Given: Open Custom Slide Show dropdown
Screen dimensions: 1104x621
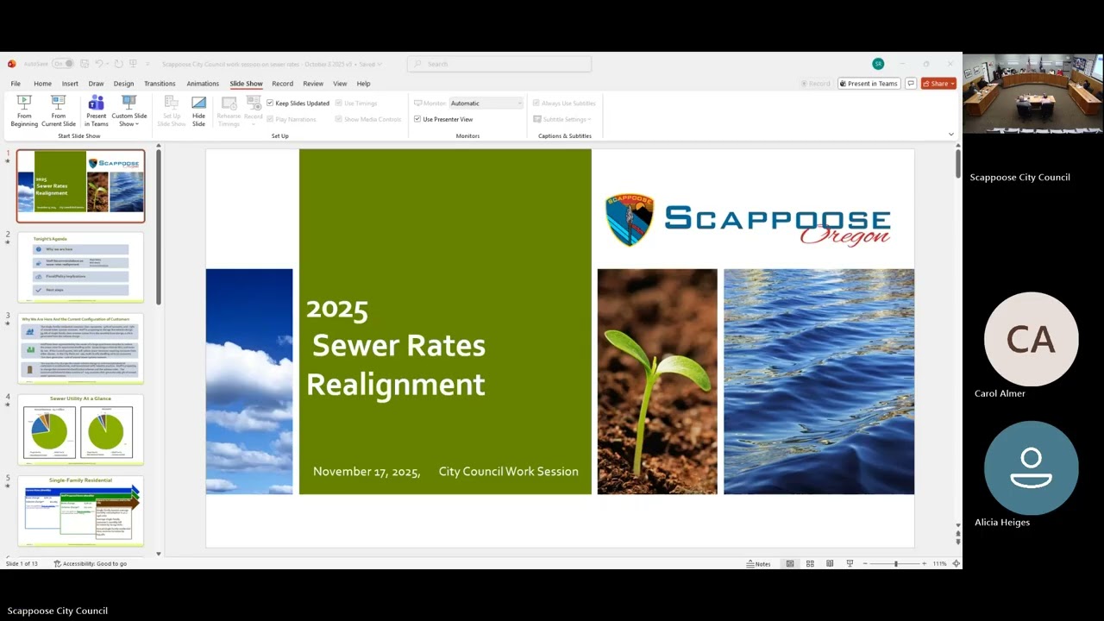Looking at the screenshot, I should 129,111.
